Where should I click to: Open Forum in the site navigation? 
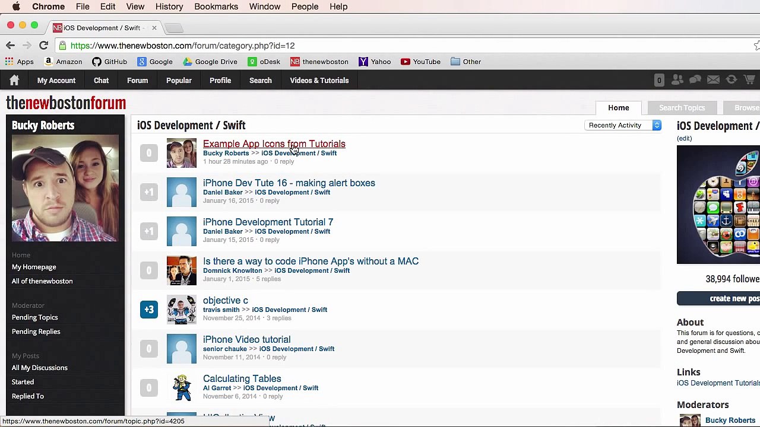click(137, 81)
